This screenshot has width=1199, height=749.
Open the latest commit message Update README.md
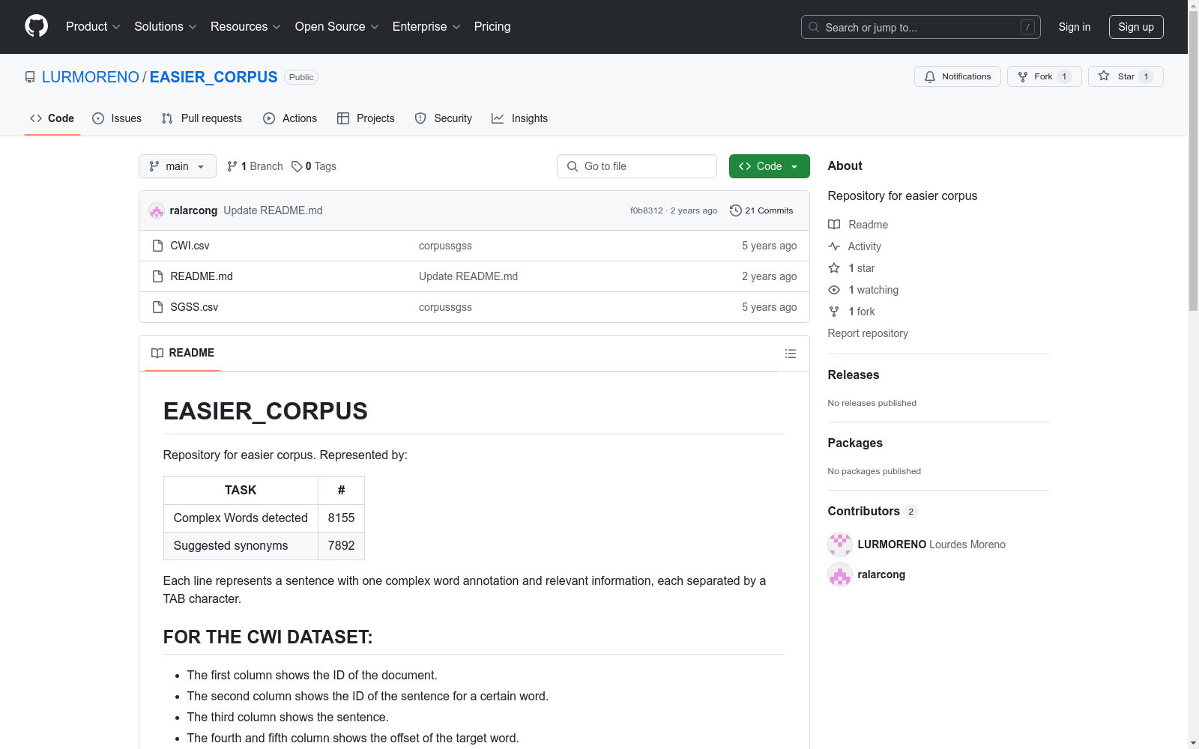pyautogui.click(x=273, y=210)
